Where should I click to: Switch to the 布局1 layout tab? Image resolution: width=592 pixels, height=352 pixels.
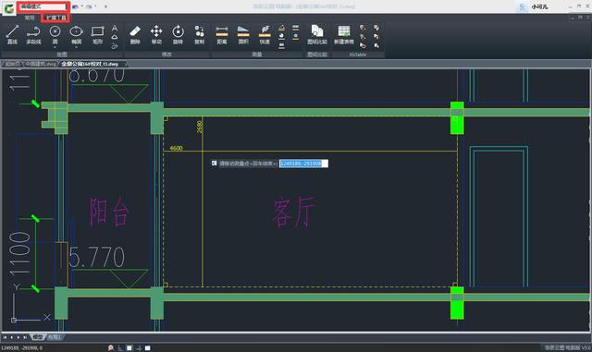[54, 337]
